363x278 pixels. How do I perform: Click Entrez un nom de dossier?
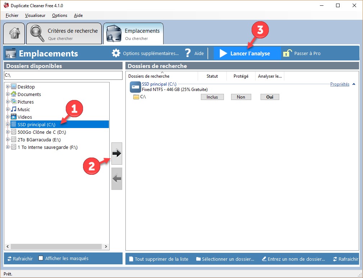pyautogui.click(x=293, y=259)
